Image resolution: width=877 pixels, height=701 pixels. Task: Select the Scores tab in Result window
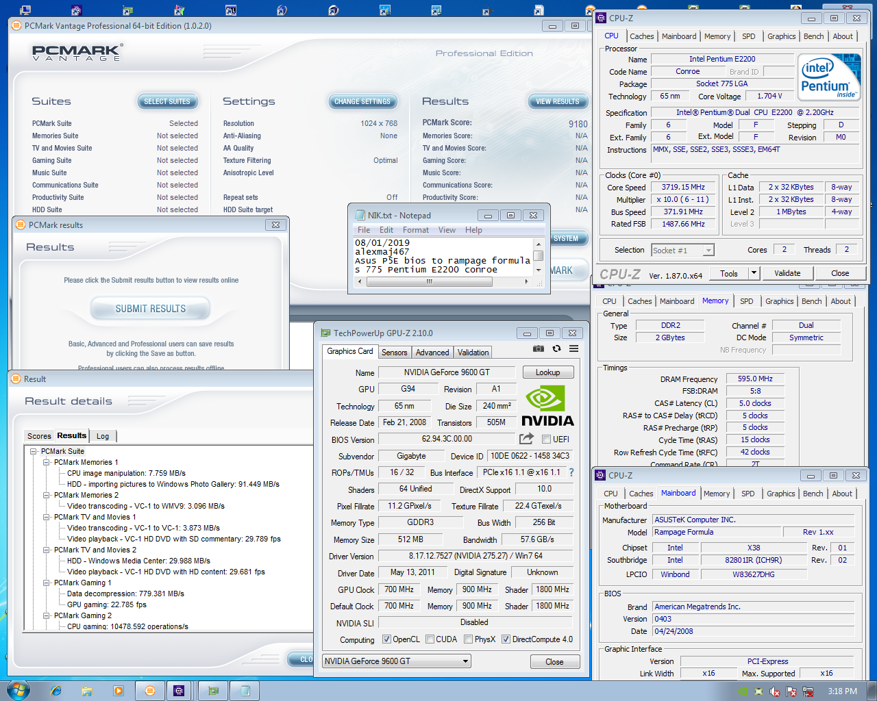[39, 436]
